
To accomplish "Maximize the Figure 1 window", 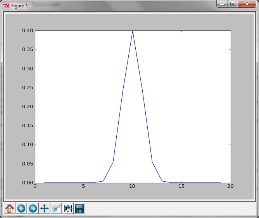I will (x=233, y=4).
